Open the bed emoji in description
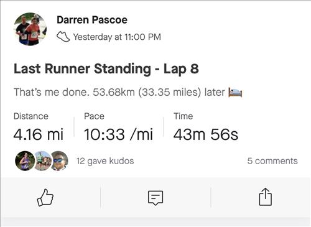The image size is (311, 227). (x=235, y=92)
